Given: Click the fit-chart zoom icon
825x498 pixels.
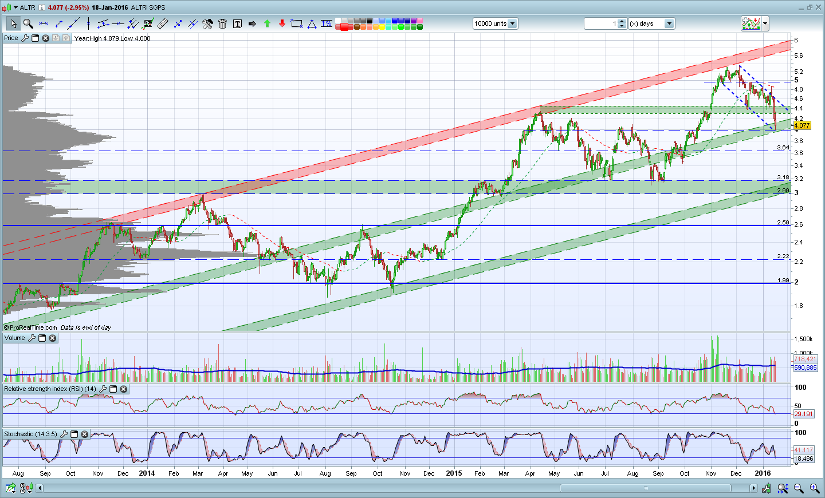Looking at the screenshot, I should 783,488.
